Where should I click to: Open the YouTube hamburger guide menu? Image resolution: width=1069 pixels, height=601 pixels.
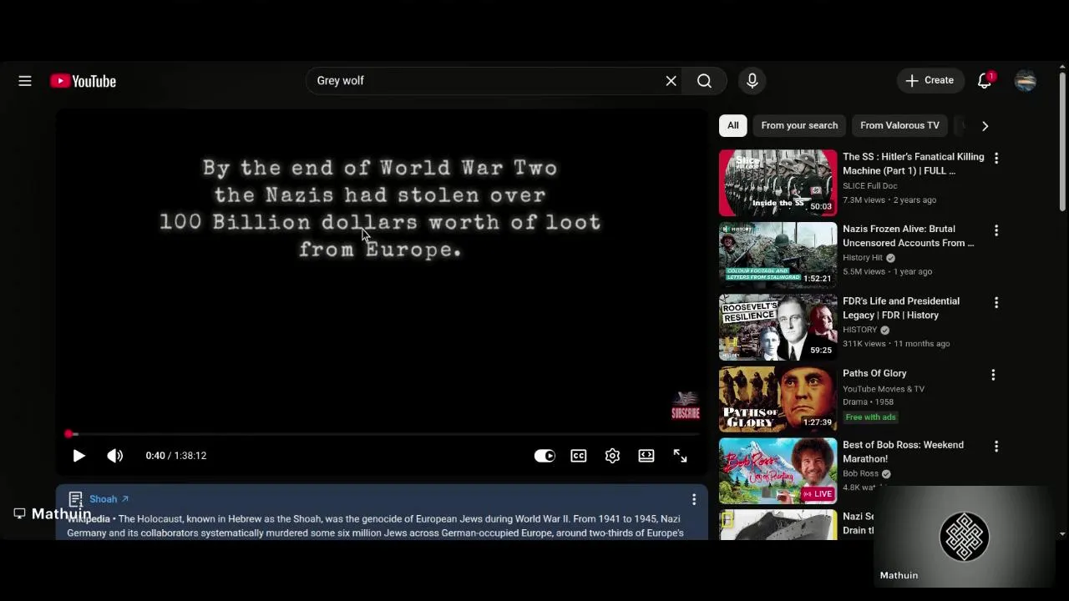[25, 81]
